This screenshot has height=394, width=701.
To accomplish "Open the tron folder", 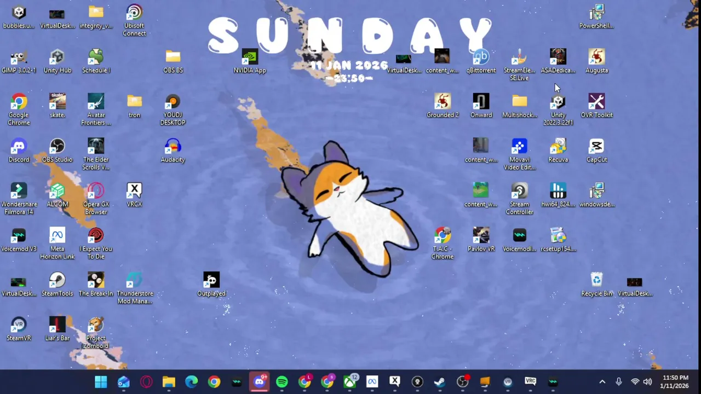I will (x=134, y=106).
